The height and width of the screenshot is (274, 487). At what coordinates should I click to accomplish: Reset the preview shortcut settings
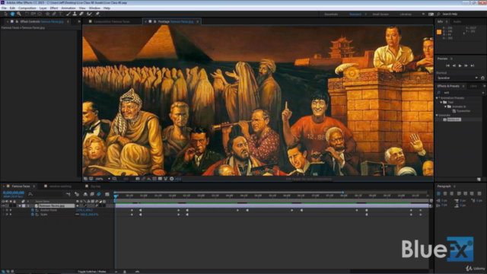point(482,78)
